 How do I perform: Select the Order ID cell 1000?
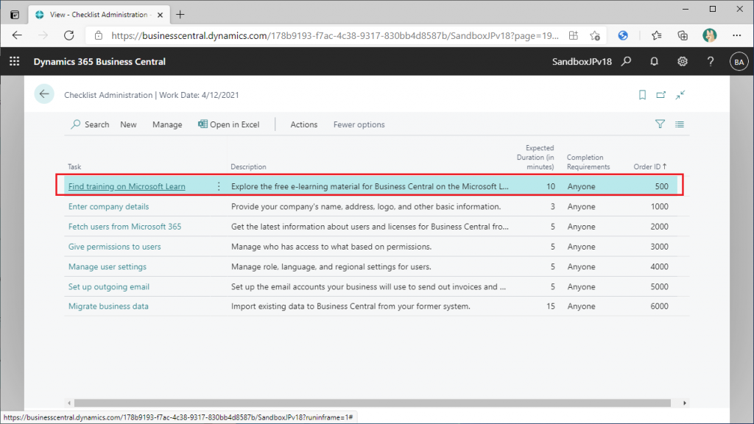click(x=659, y=207)
